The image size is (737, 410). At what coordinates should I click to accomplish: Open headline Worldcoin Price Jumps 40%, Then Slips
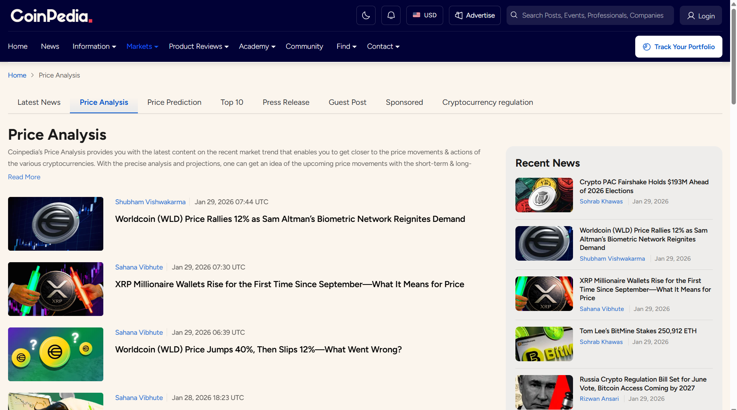coord(258,350)
